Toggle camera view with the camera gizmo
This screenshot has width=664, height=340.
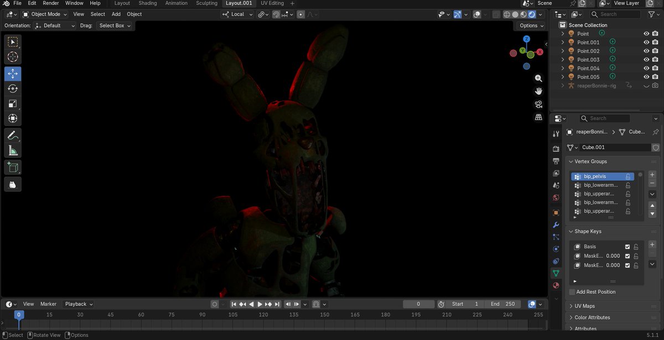pyautogui.click(x=538, y=104)
